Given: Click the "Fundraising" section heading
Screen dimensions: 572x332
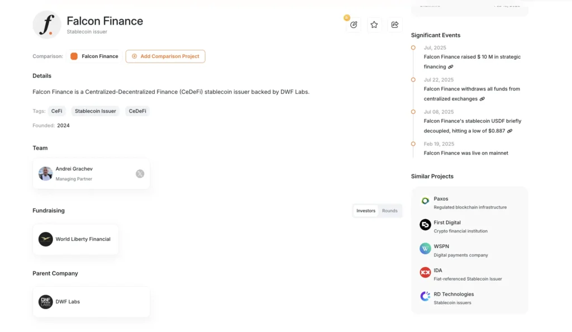Looking at the screenshot, I should point(49,211).
